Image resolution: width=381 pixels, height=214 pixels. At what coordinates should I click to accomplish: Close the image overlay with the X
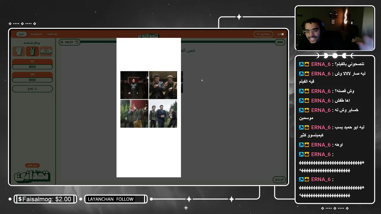(282, 34)
